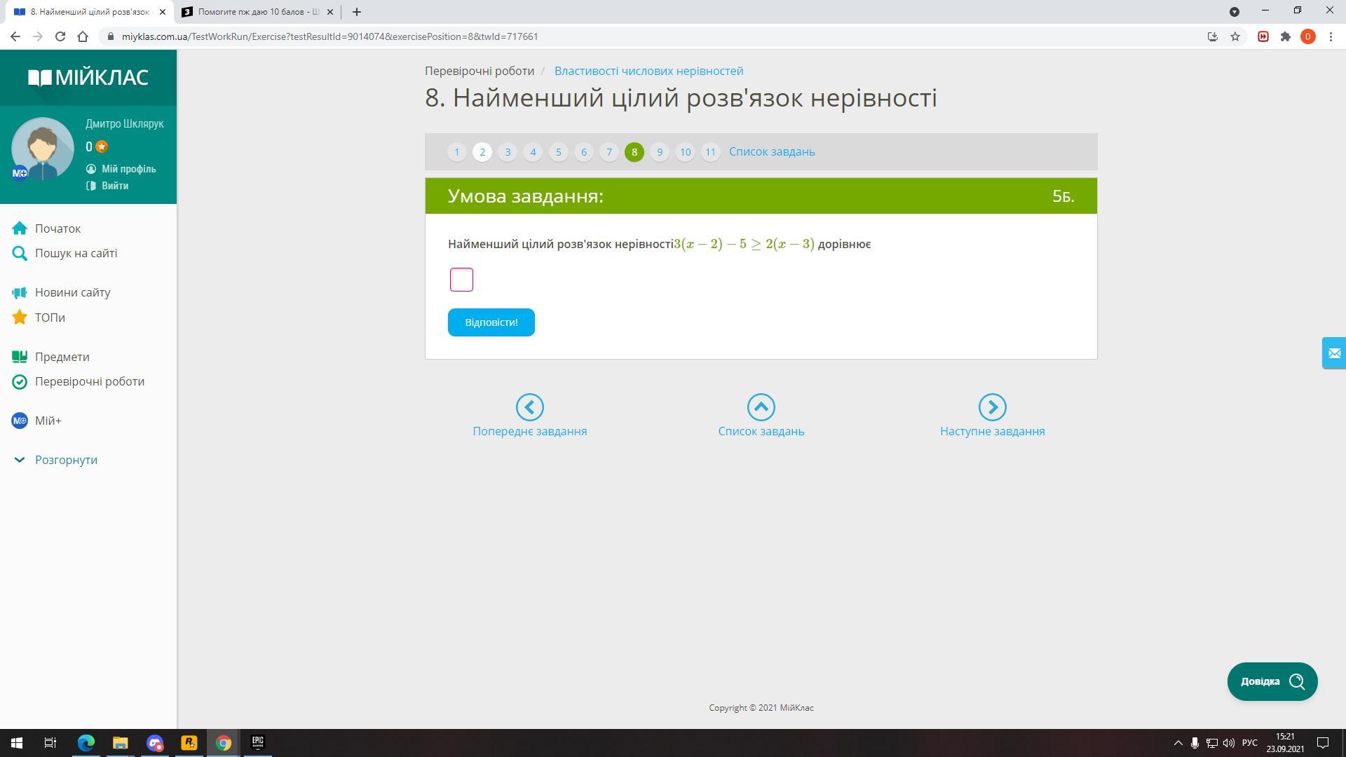1346x757 pixels.
Task: Open the Довідка help button
Action: (x=1272, y=681)
